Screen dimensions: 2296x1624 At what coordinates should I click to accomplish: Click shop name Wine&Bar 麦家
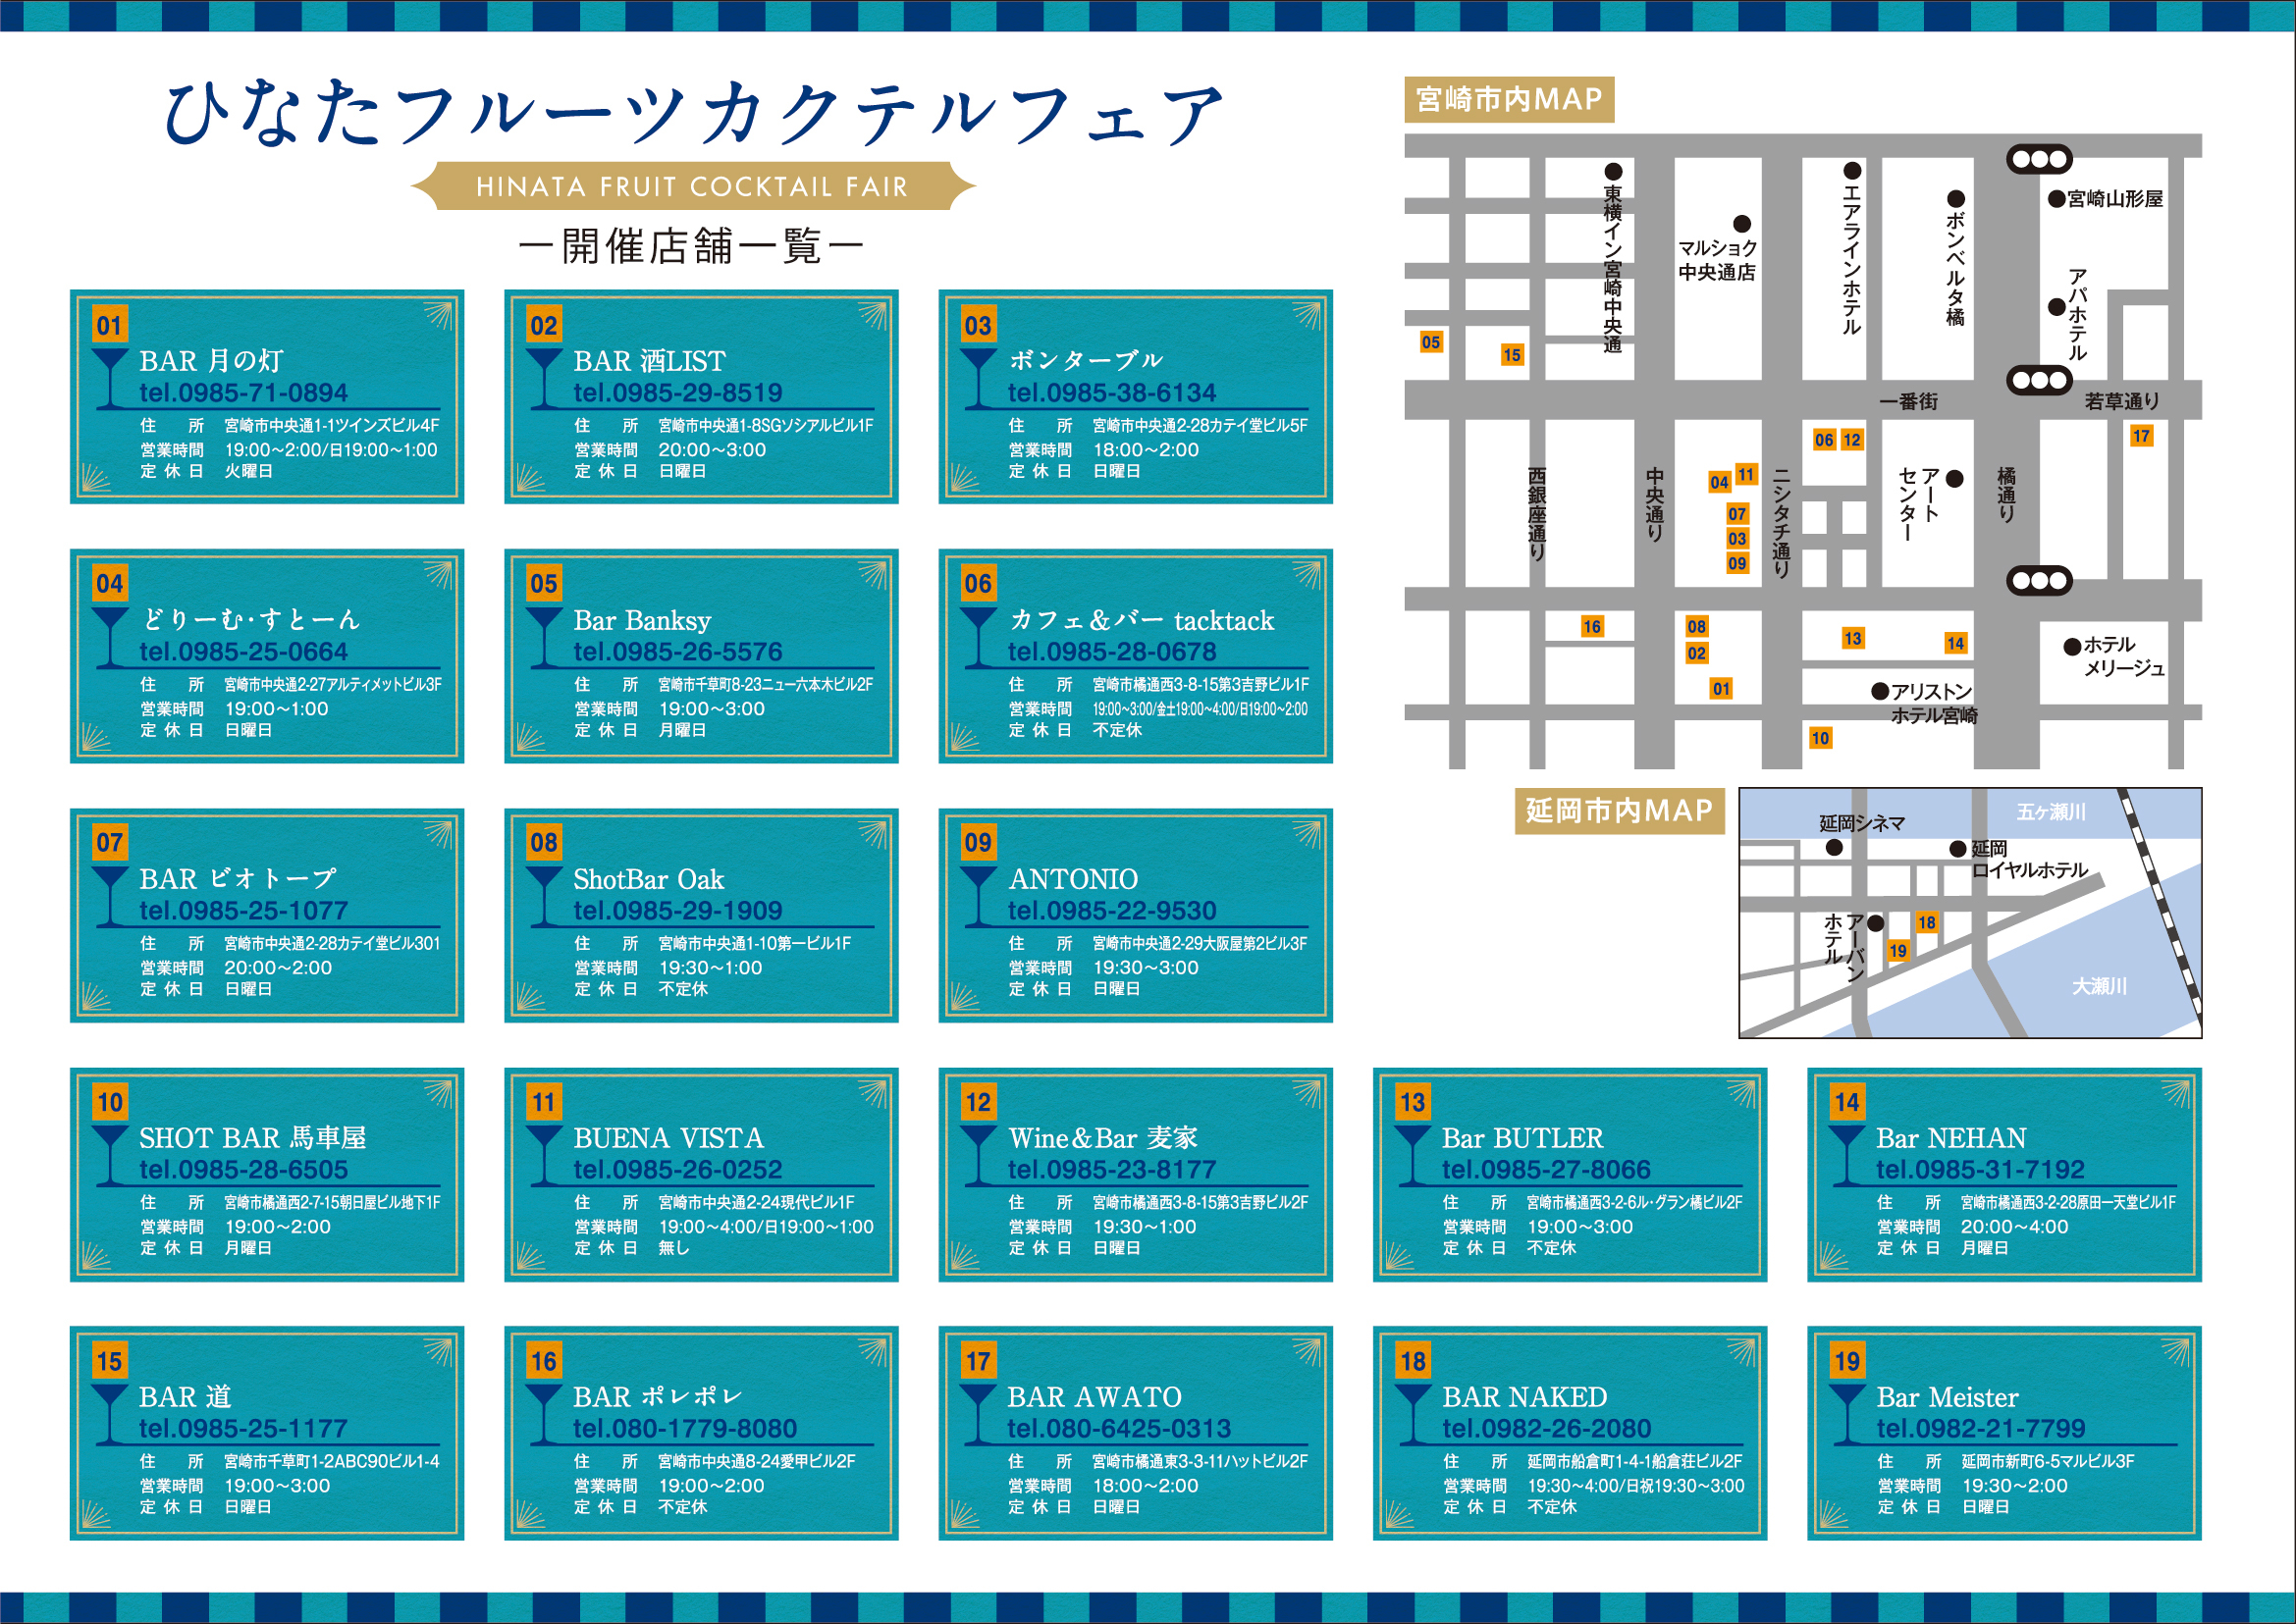[x=1102, y=1138]
